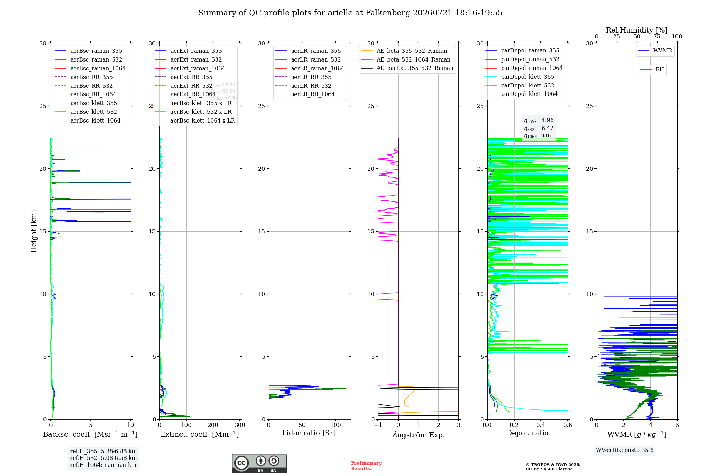Click the Creative Commons CC icon

coord(241,463)
